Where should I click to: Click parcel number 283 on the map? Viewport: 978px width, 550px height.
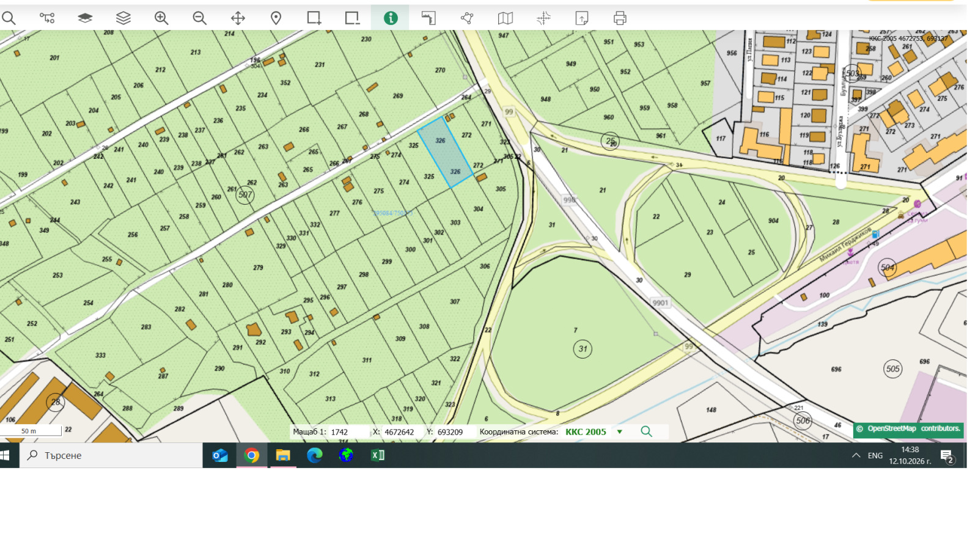[146, 327]
